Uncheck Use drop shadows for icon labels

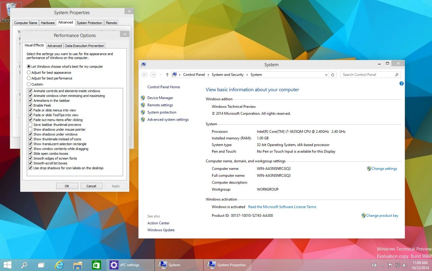pyautogui.click(x=30, y=168)
